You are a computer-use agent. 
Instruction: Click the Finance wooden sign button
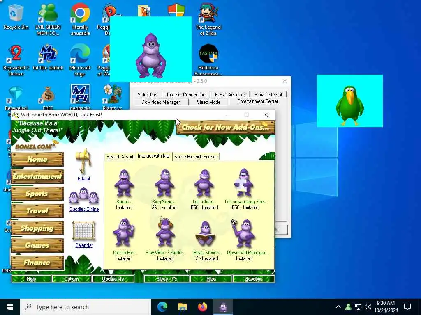37,262
